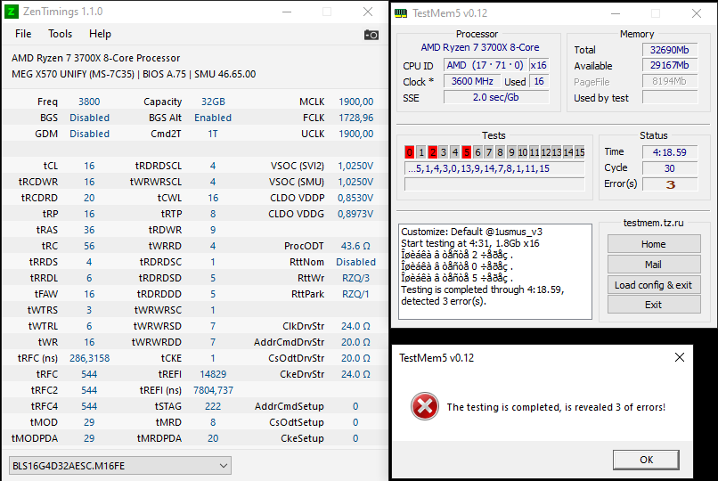Click the CLDO VDDG value 0,8973V
718x481 pixels.
(x=355, y=214)
